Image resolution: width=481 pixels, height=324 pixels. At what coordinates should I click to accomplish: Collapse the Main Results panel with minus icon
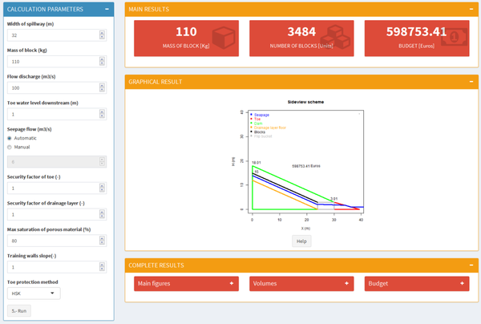pyautogui.click(x=471, y=9)
